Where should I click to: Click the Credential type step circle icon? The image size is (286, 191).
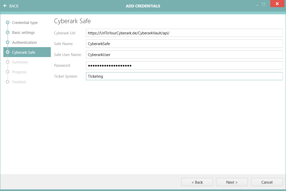coord(8,22)
